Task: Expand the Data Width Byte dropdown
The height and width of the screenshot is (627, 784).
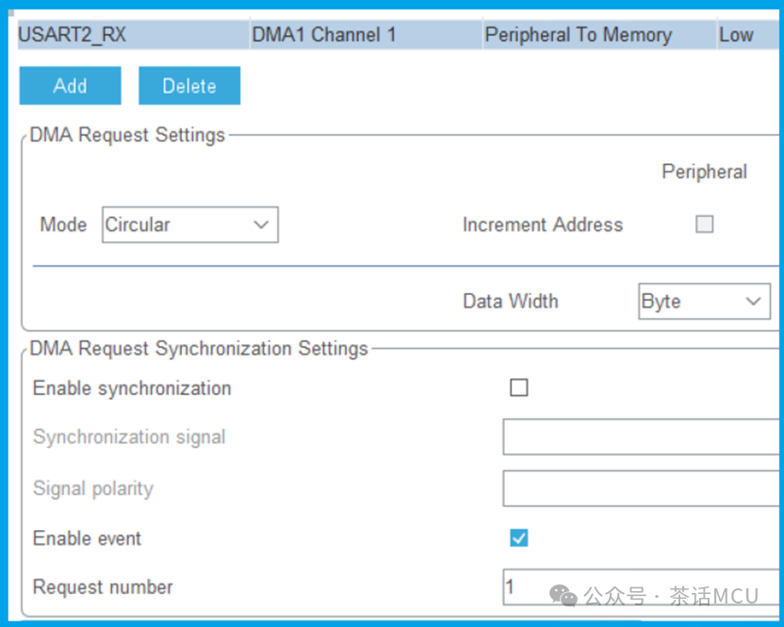Action: tap(704, 302)
